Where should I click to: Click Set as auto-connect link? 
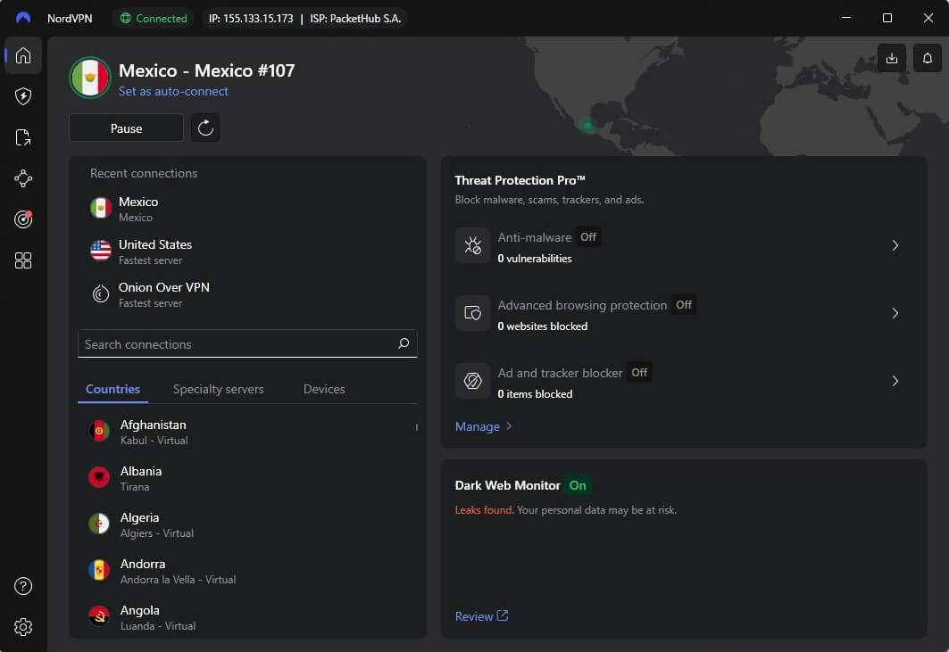click(x=173, y=92)
